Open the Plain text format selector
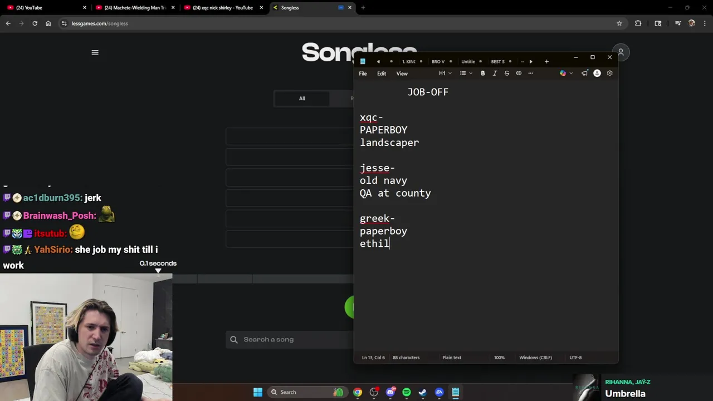This screenshot has height=401, width=713. click(x=452, y=358)
